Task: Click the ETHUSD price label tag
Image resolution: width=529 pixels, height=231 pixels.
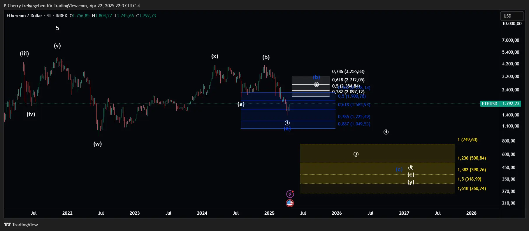Action: [x=489, y=104]
